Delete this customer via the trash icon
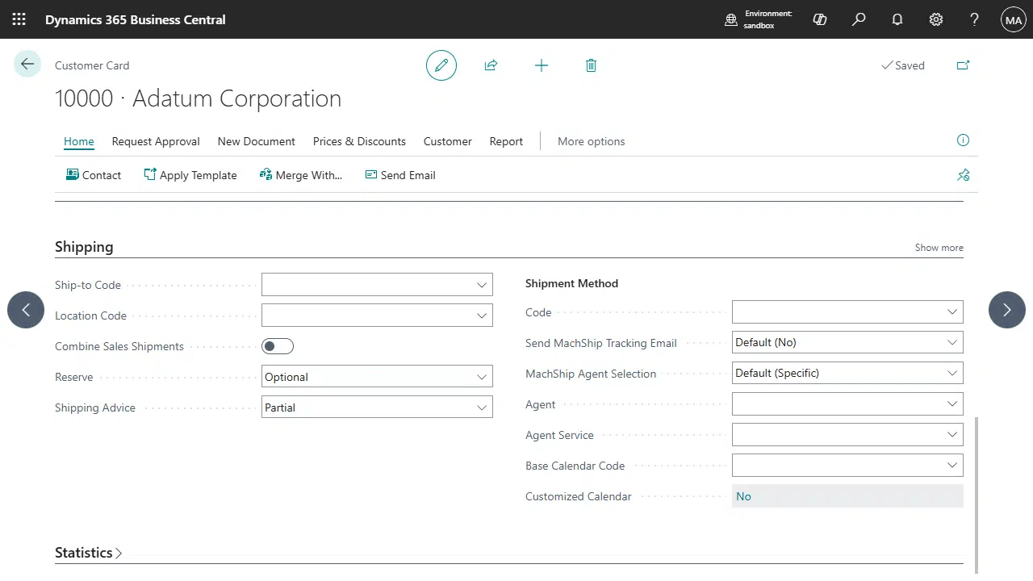The image size is (1033, 581). click(591, 65)
